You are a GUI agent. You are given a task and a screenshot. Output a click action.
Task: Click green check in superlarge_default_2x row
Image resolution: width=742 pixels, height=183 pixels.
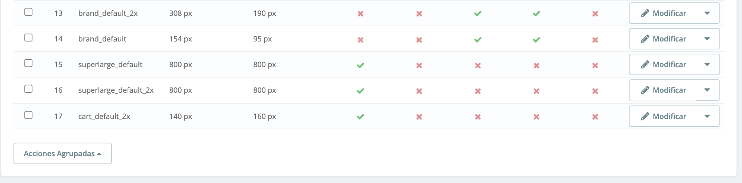(360, 91)
